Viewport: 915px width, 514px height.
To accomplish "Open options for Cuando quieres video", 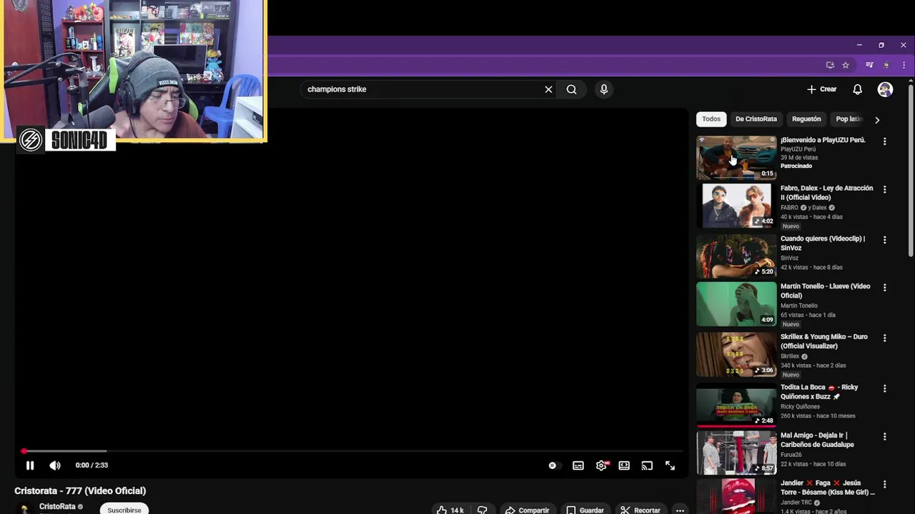I will tap(885, 240).
